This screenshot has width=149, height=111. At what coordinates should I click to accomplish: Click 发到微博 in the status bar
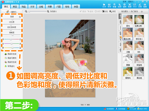tap(109, 109)
